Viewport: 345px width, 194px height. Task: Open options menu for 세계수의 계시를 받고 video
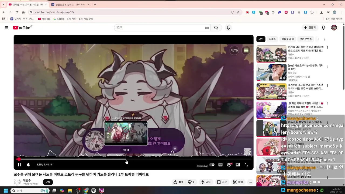coord(327,86)
